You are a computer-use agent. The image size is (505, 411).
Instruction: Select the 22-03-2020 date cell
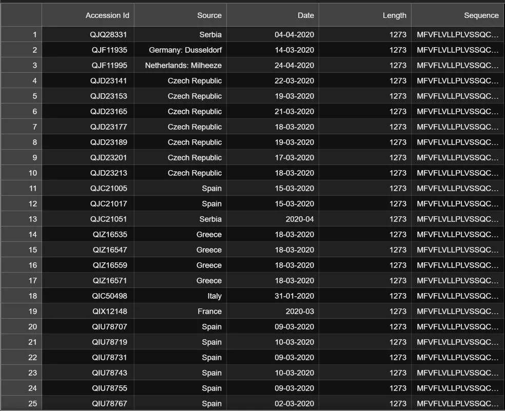tap(273, 81)
